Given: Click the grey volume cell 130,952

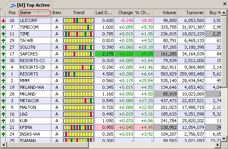Looking at the screenshot, I should pos(165,127).
